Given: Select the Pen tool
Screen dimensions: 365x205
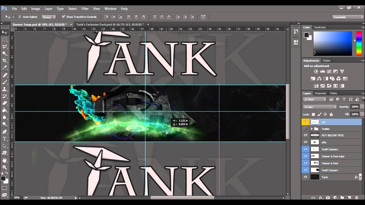Looking at the screenshot, I should [5, 132].
